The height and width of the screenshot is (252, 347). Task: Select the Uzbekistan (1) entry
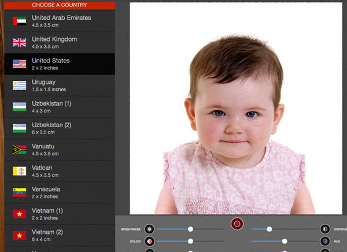(x=60, y=107)
